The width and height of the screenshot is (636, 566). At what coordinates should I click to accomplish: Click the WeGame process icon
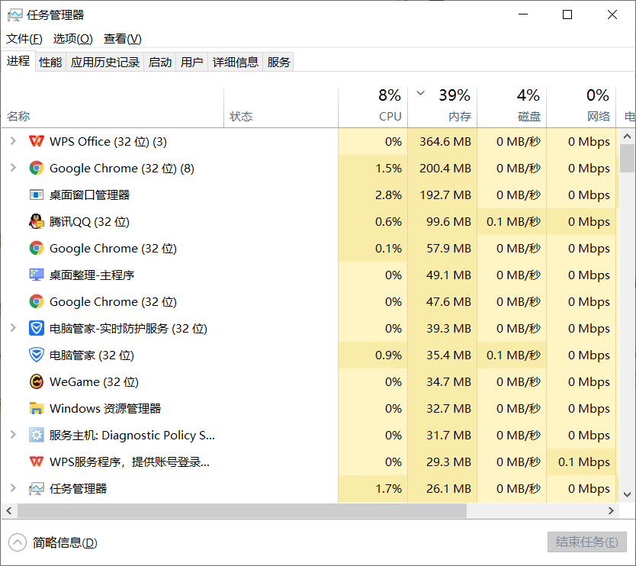point(37,382)
